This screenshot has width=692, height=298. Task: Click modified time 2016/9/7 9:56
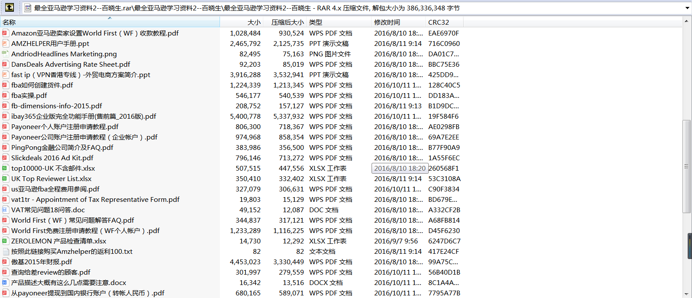(396, 241)
